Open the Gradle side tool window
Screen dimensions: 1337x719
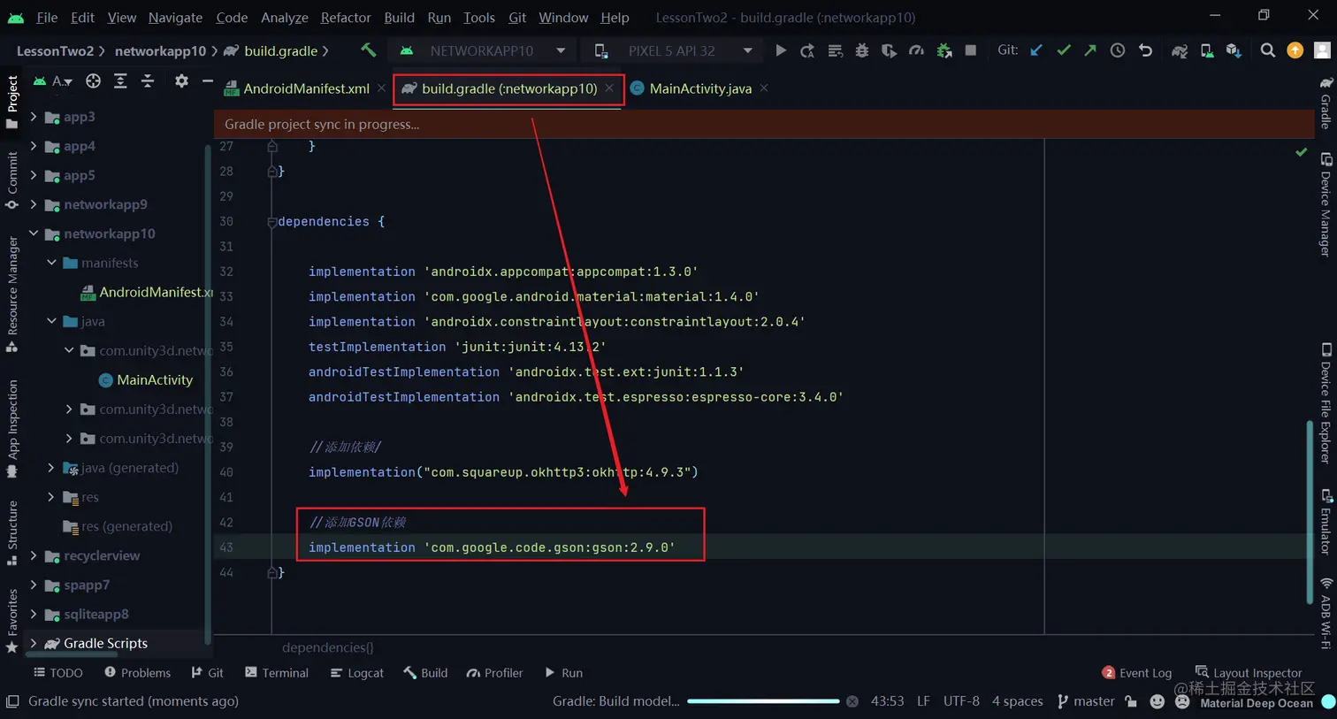pyautogui.click(x=1326, y=102)
